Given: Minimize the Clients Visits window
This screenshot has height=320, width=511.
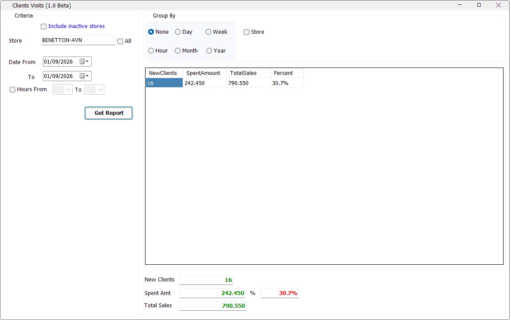Looking at the screenshot, I should pyautogui.click(x=460, y=5).
